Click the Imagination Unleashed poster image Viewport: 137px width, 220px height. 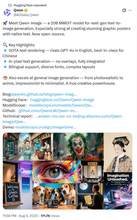coord(118,191)
